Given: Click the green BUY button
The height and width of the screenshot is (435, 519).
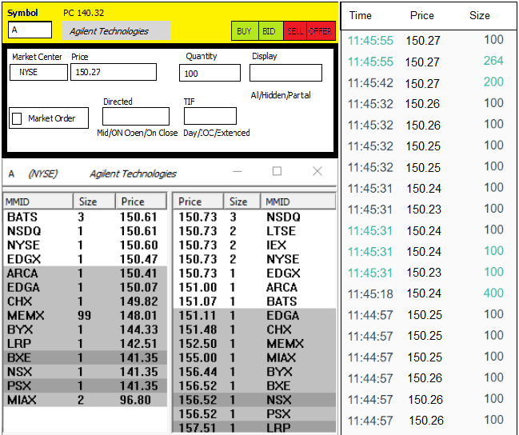Looking at the screenshot, I should [245, 31].
